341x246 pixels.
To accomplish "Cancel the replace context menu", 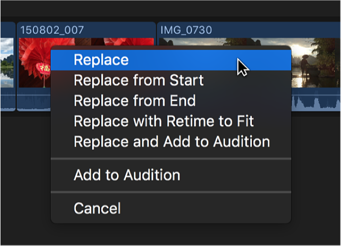I will coord(97,208).
